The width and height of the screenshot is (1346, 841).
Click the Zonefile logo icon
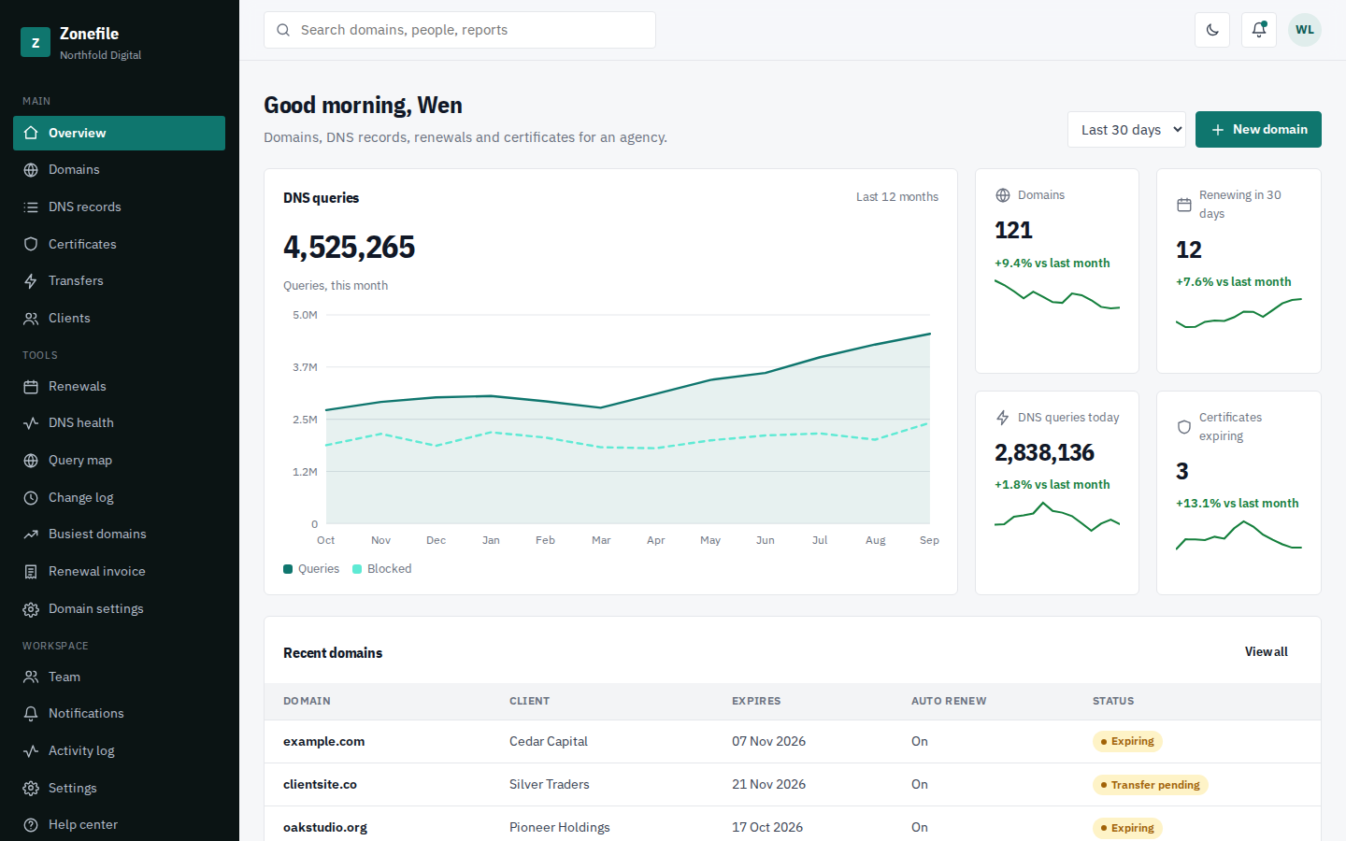tap(36, 42)
